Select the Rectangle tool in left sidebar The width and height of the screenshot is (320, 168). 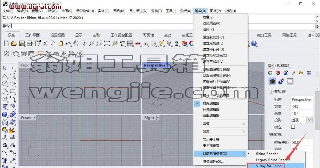13,91
